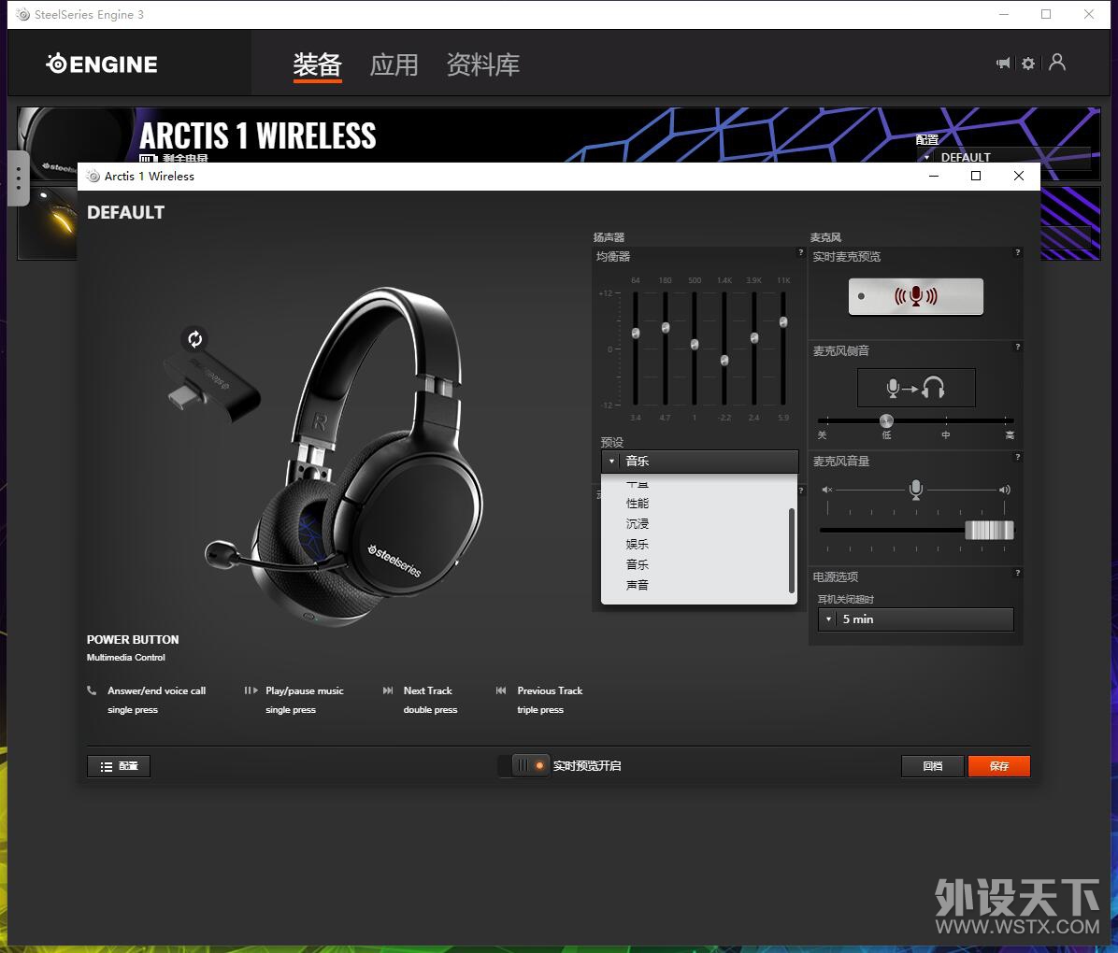Open live mic preview help question mark
Viewport: 1118px width, 953px height.
1017,252
